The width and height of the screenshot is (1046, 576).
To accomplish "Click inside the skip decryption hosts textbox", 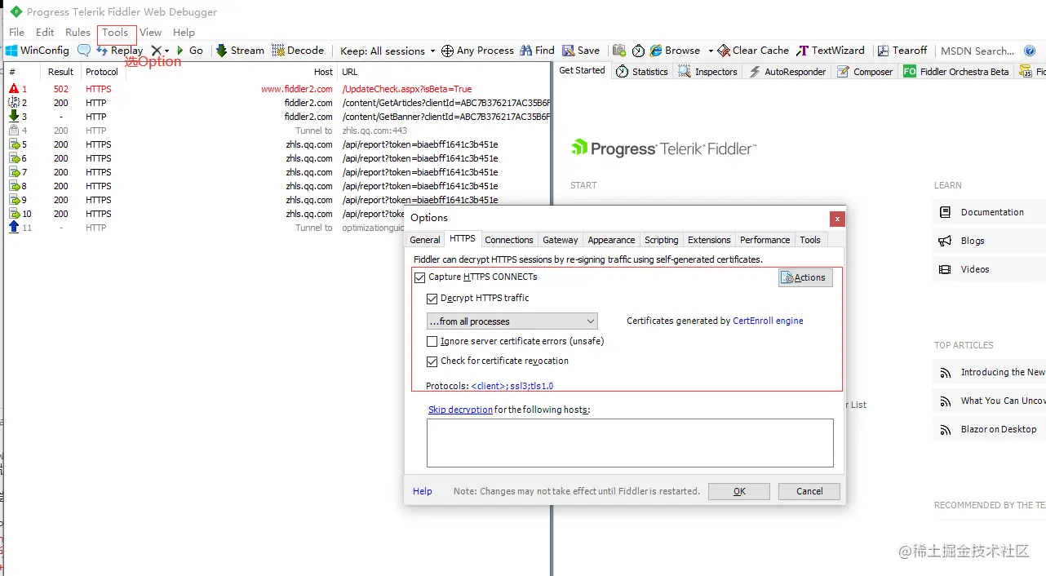I will tap(630, 443).
